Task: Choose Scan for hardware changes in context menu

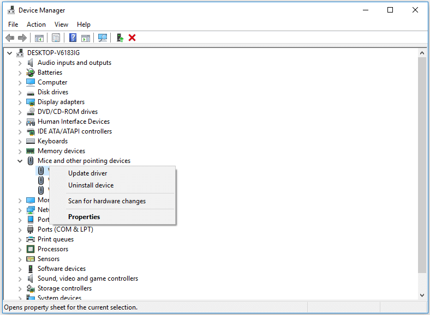Action: point(112,201)
